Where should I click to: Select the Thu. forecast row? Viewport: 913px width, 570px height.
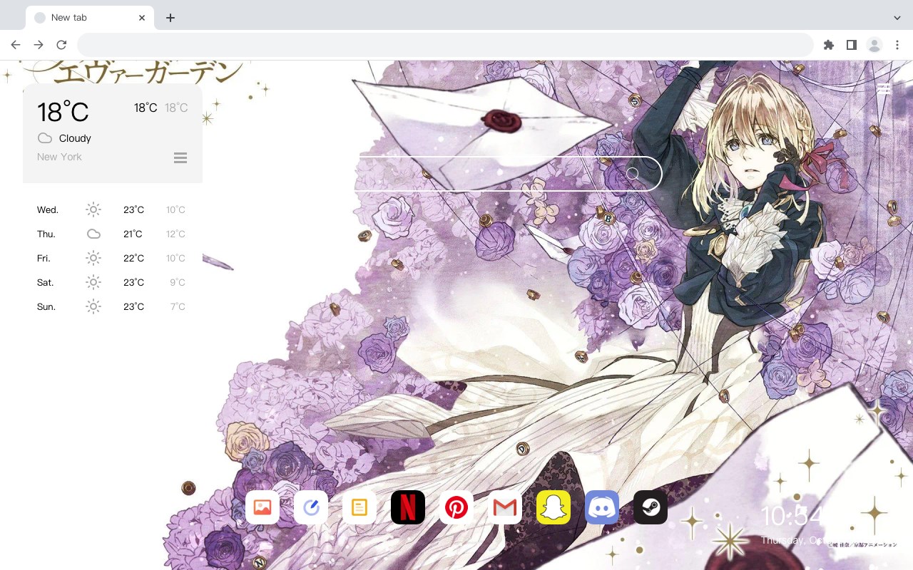(111, 234)
